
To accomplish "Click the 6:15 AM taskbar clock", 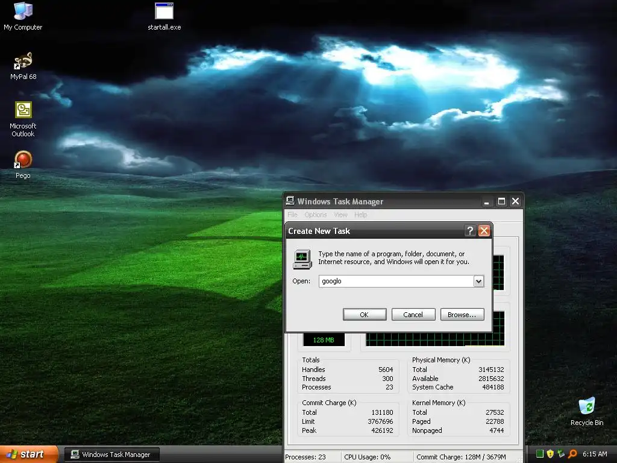I will click(x=595, y=454).
